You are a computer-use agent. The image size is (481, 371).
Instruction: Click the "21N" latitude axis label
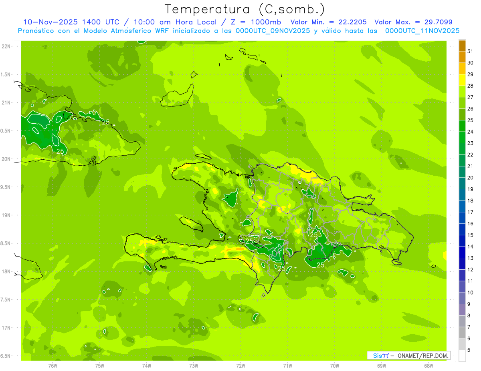(x=6, y=103)
